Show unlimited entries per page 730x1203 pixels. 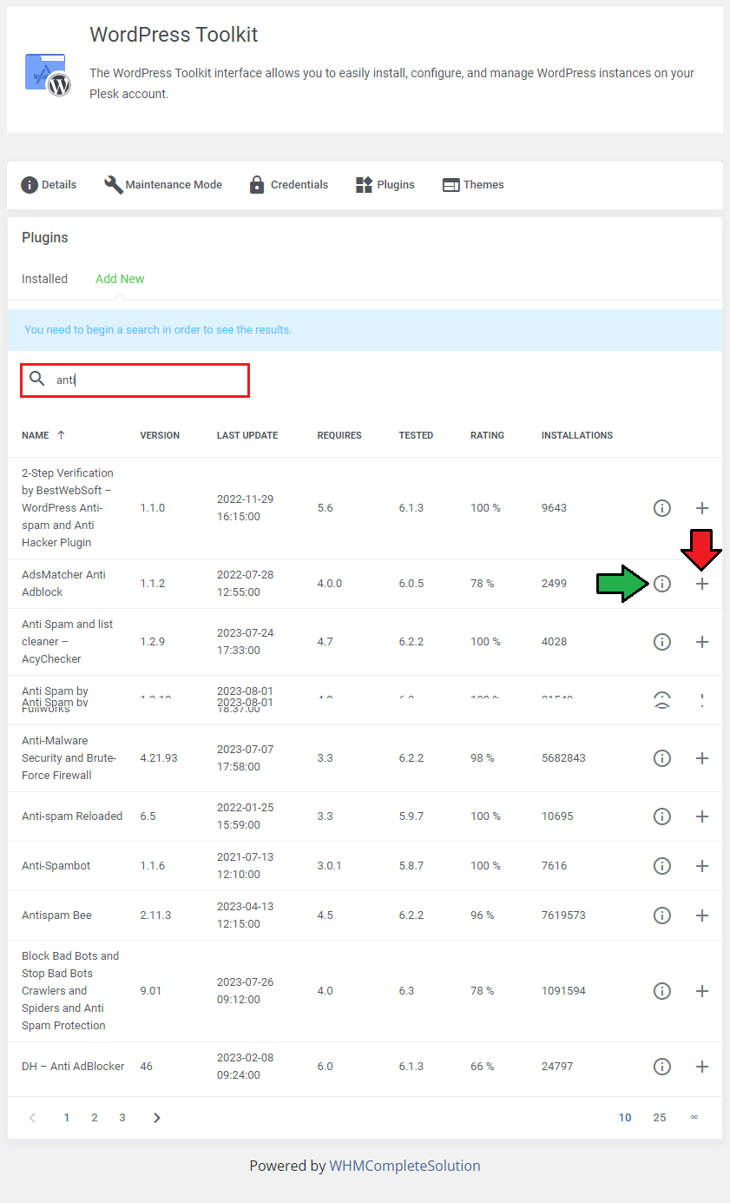(x=694, y=1118)
